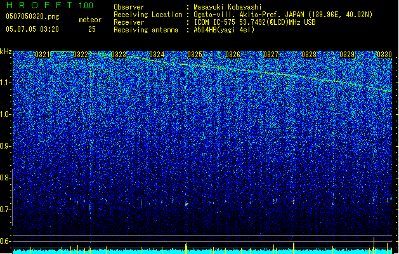399x254 pixels.
Task: Click the 0328 time marker
Action: 309,55
